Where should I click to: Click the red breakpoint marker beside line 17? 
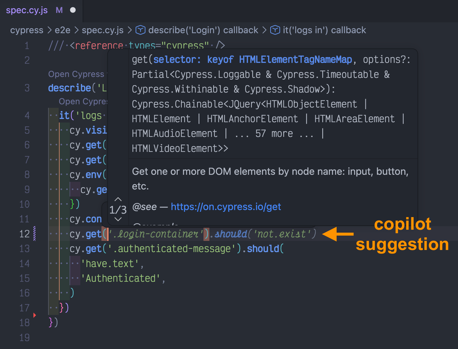point(35,315)
